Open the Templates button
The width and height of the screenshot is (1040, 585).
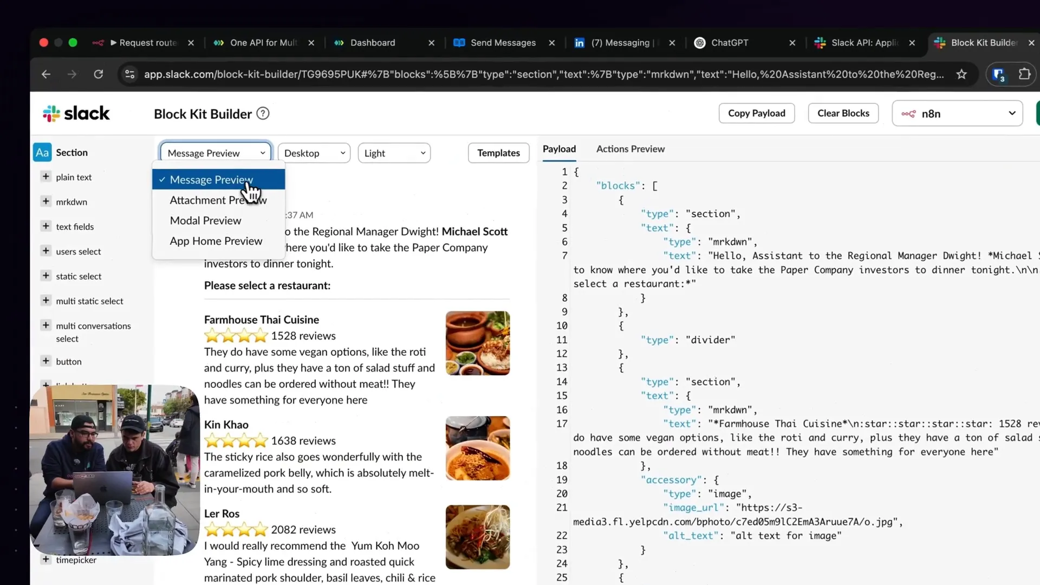coord(498,153)
